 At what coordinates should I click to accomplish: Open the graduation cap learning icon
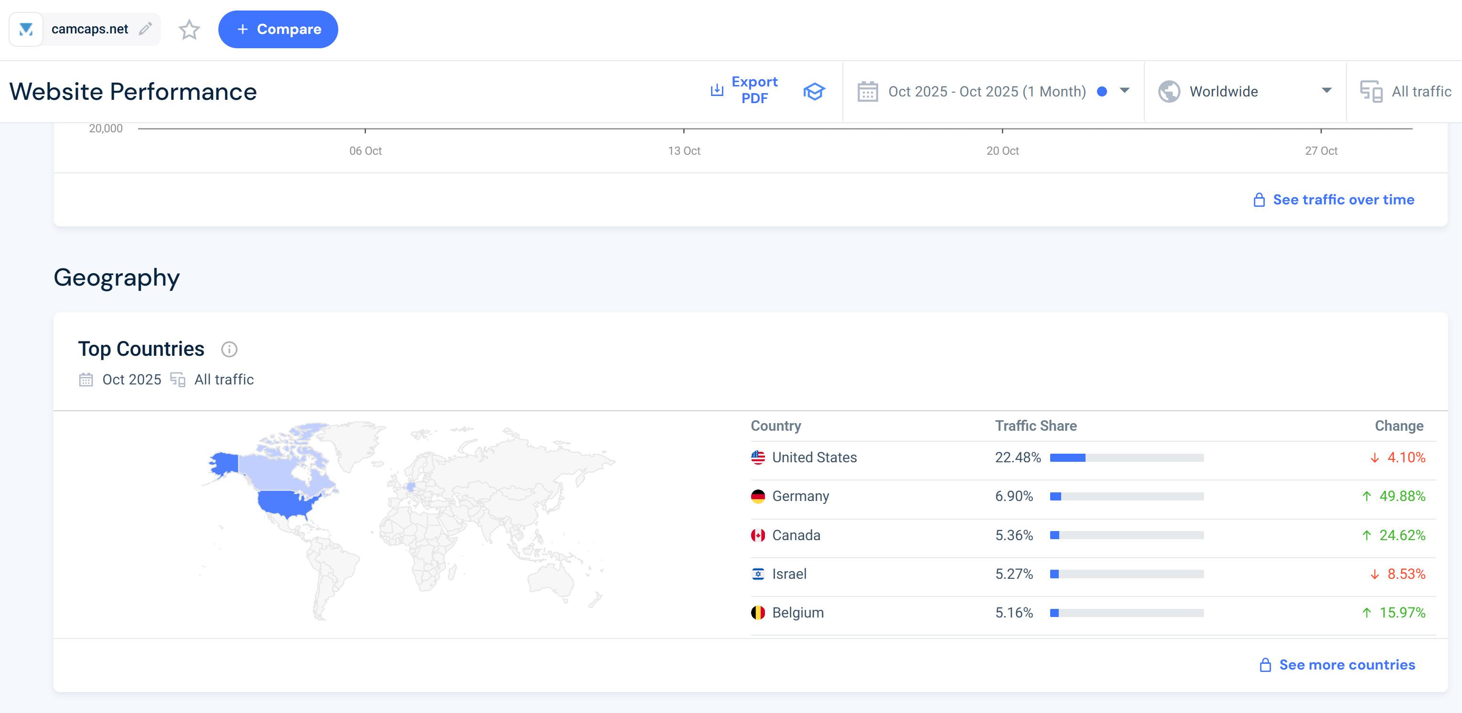click(813, 91)
